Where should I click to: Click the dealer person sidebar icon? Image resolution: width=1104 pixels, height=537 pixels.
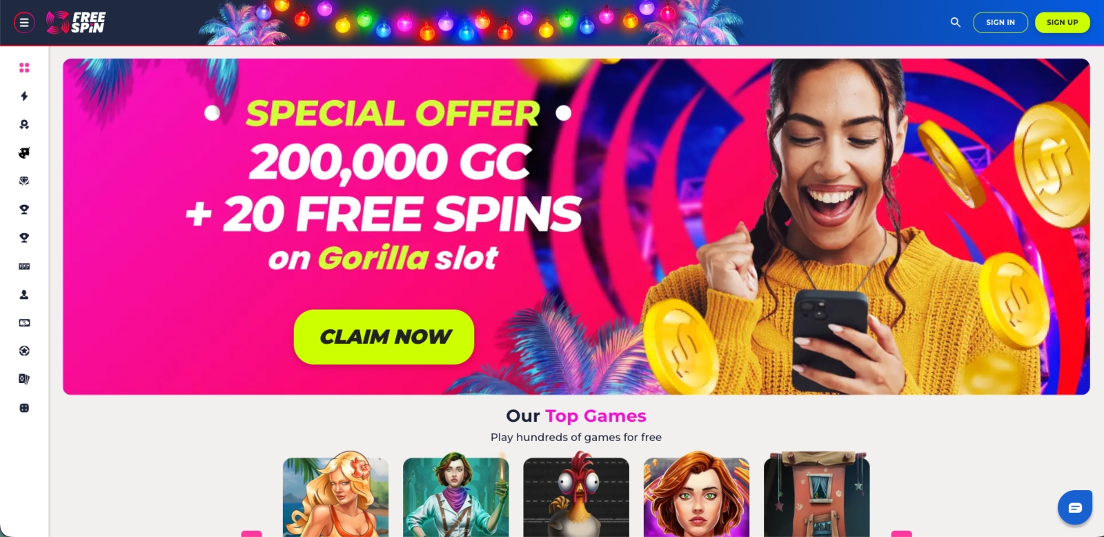pos(24,294)
